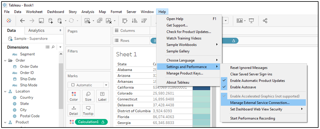
Task: Click the Presentation Mode icon
Action: pyautogui.click(x=251, y=21)
